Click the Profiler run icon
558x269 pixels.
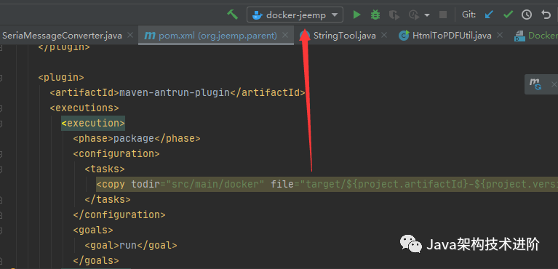pos(414,15)
